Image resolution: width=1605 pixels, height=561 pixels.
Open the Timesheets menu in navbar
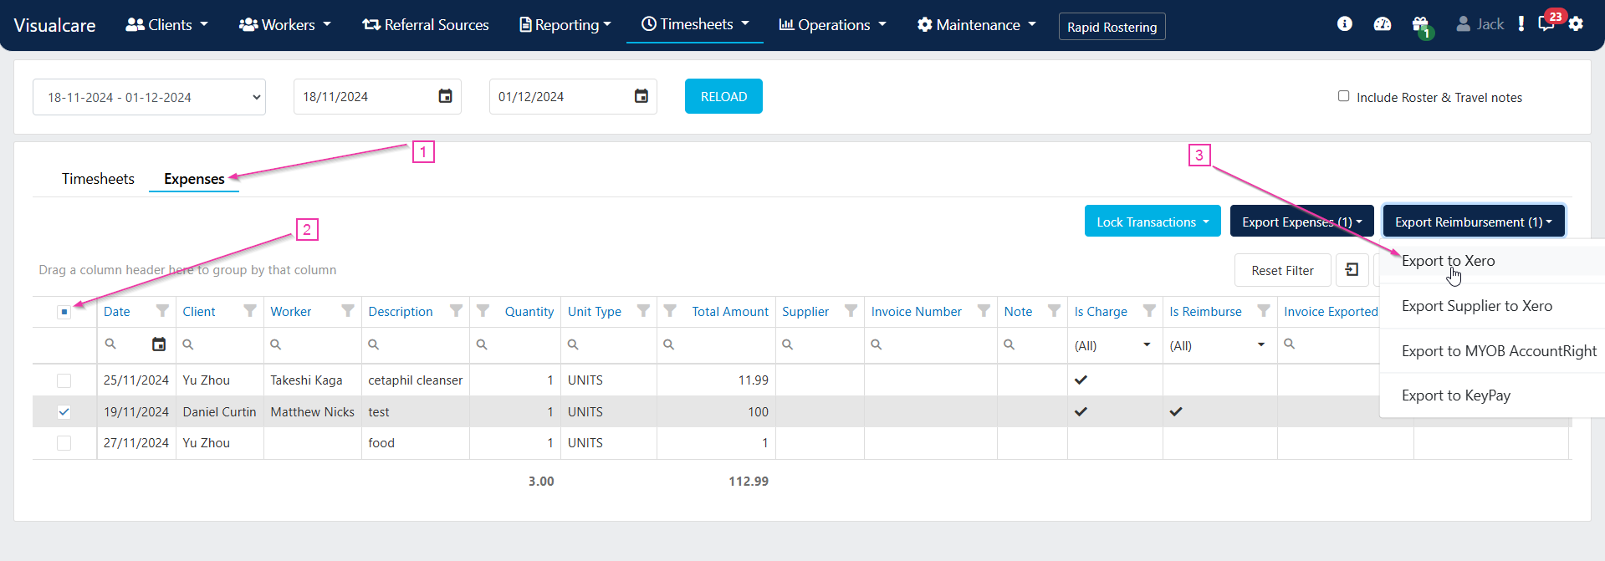point(695,24)
